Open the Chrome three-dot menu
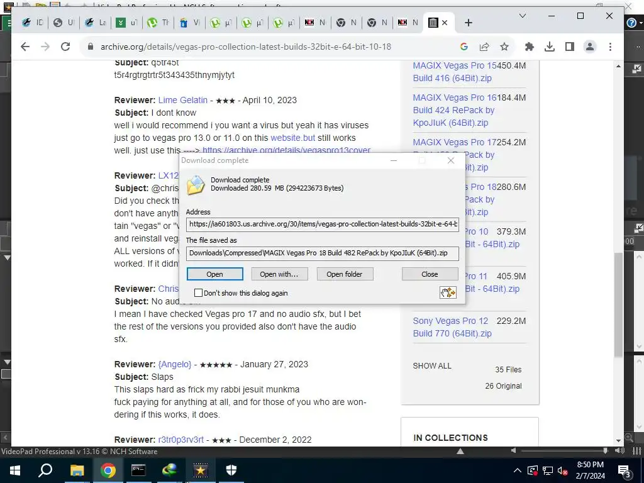The width and height of the screenshot is (644, 483). [x=610, y=47]
